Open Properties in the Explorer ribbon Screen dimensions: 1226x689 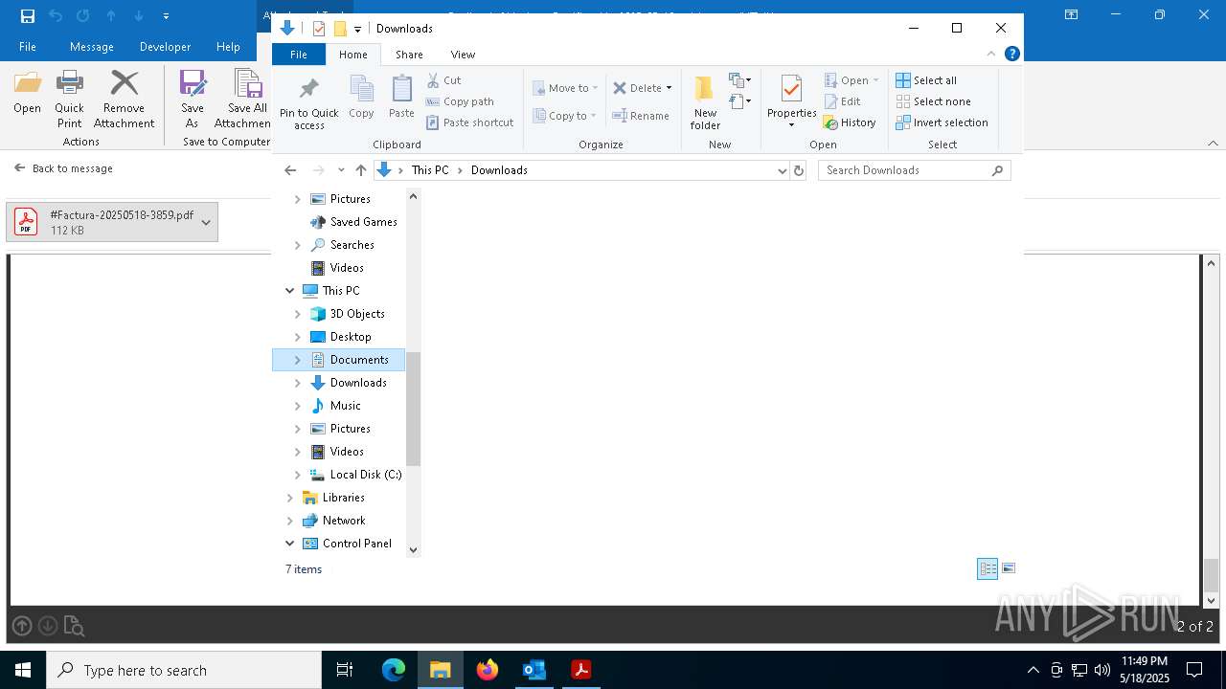pyautogui.click(x=791, y=102)
